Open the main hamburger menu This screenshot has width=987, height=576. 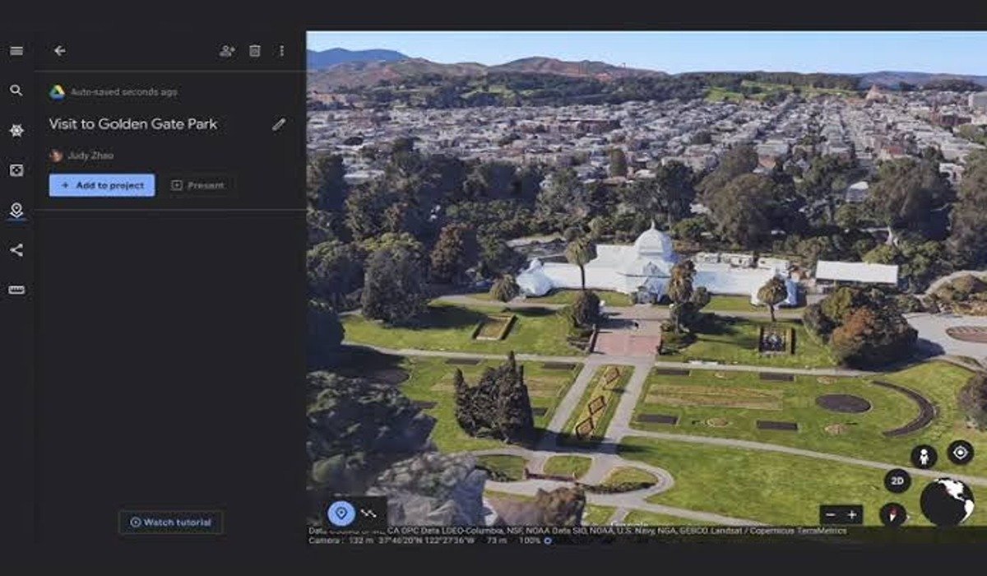pos(16,50)
